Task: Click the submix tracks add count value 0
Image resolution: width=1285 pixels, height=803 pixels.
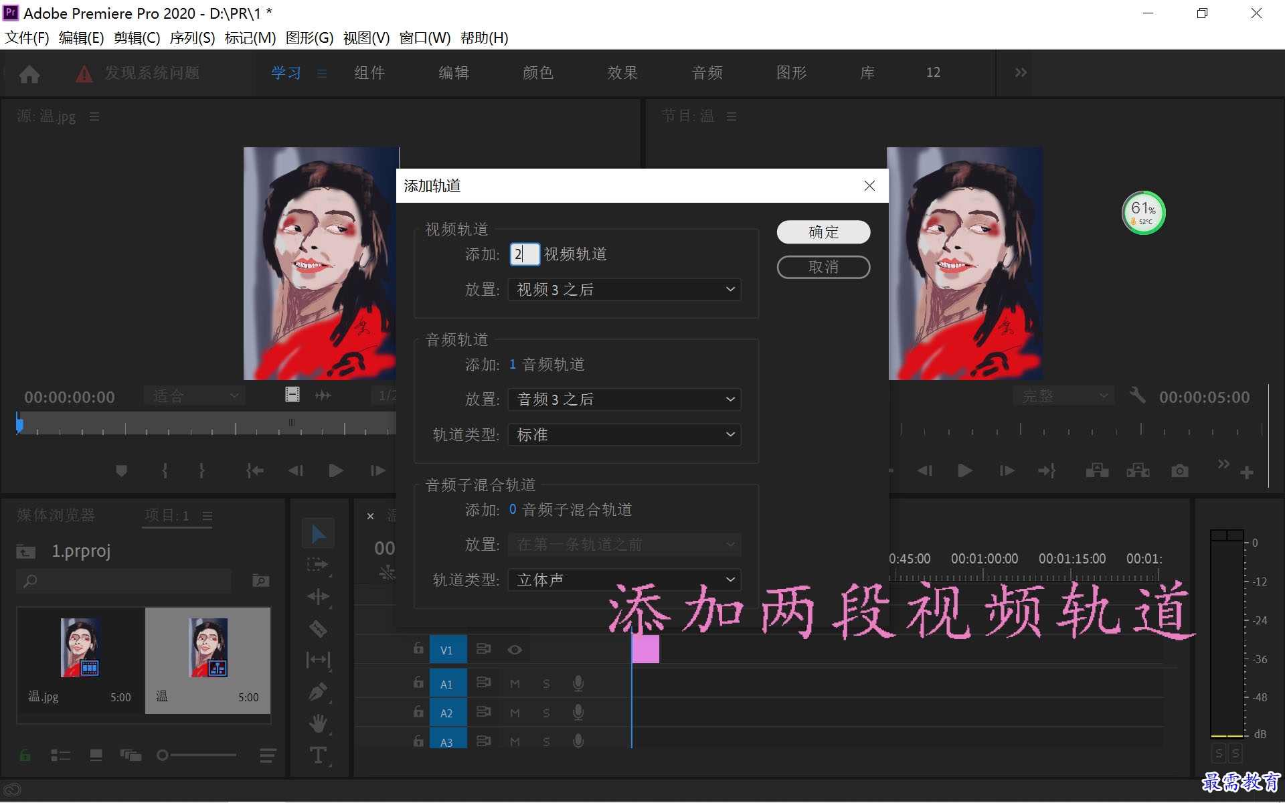Action: click(513, 510)
